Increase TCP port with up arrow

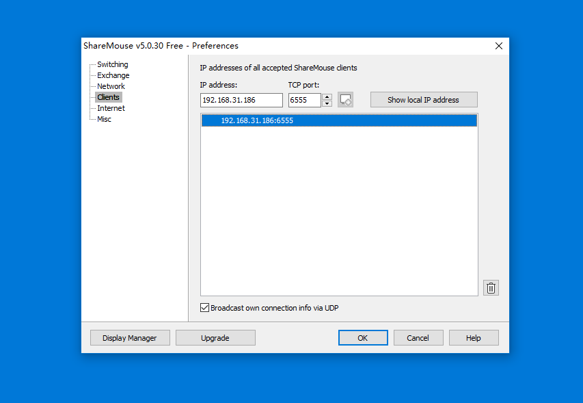point(327,96)
